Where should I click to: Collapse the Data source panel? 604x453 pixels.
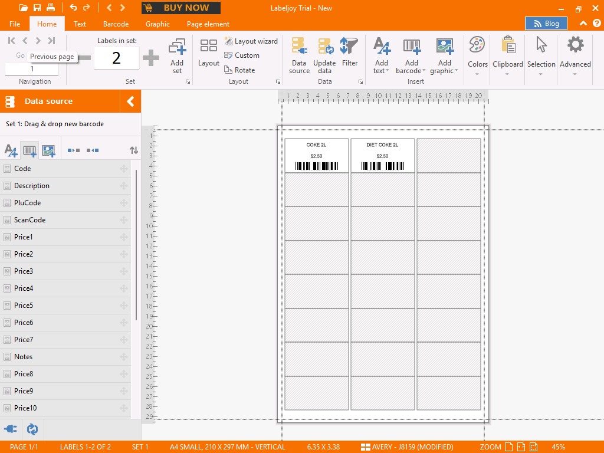(130, 101)
